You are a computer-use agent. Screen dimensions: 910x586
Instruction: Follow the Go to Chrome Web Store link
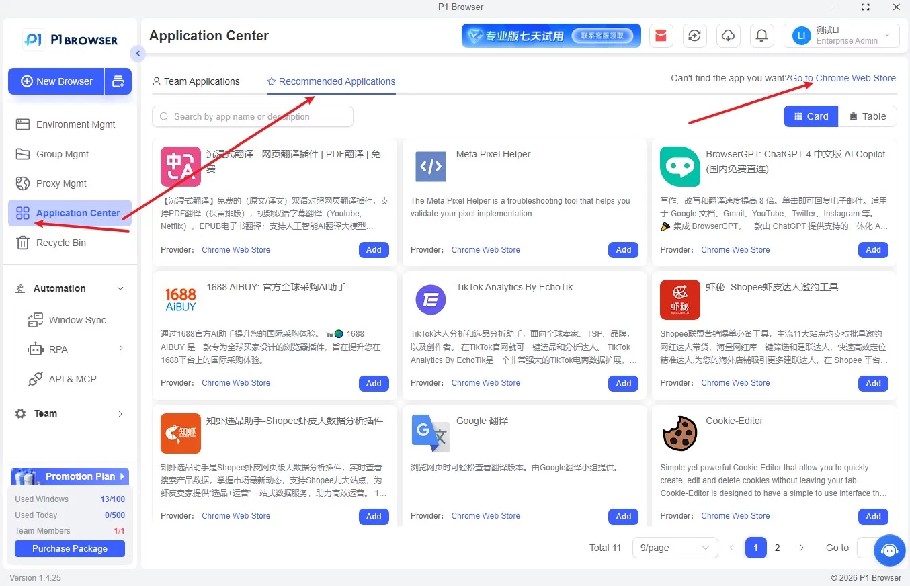(843, 78)
